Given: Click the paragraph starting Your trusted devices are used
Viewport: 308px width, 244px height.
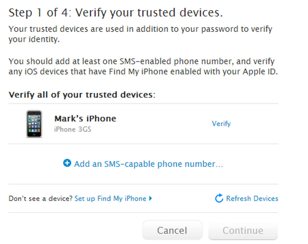Looking at the screenshot, I should click(x=140, y=34).
